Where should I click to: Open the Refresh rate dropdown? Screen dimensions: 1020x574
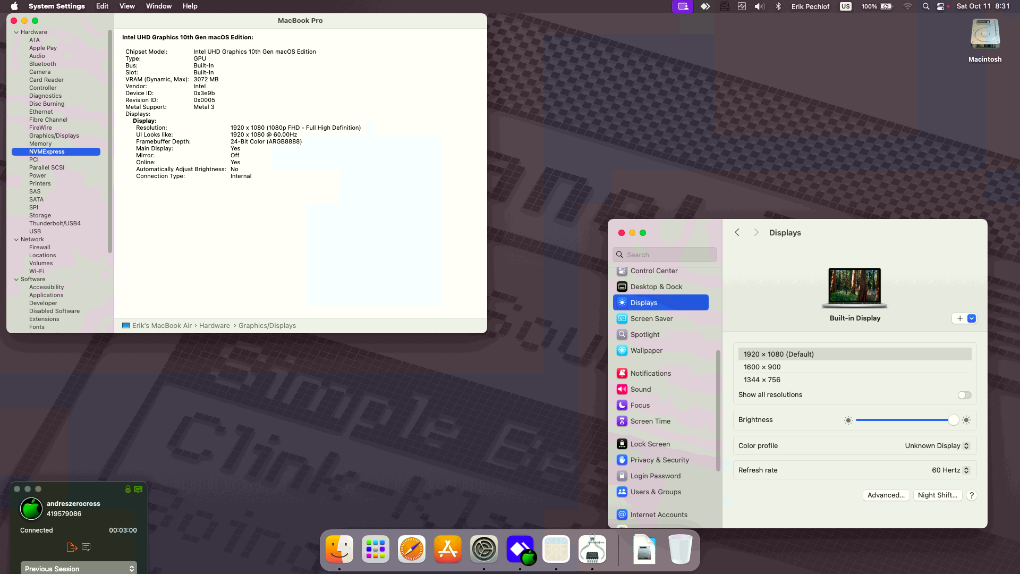(x=951, y=470)
